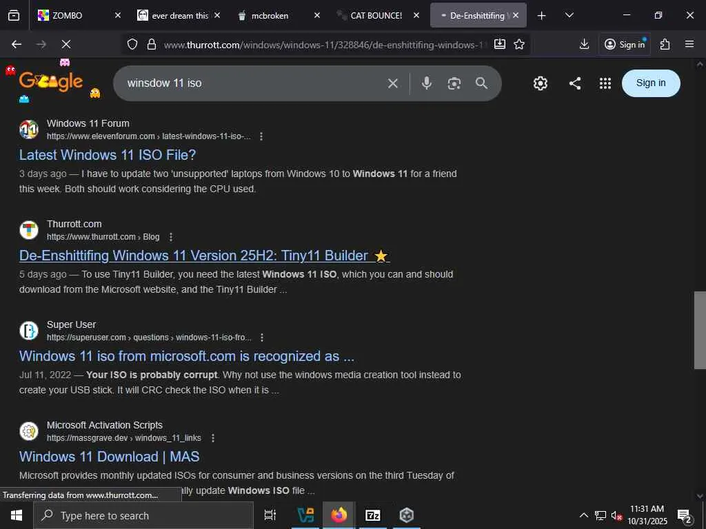Open the network tray icon
This screenshot has width=706, height=529.
coord(601,515)
